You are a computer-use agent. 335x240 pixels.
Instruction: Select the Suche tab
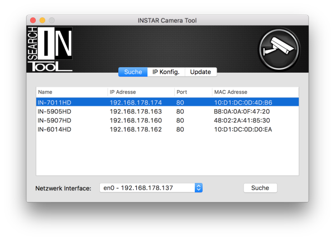click(x=132, y=72)
